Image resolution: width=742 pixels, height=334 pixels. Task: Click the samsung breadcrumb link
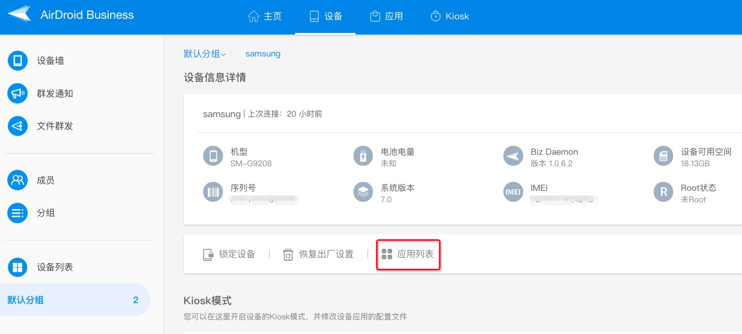click(263, 54)
